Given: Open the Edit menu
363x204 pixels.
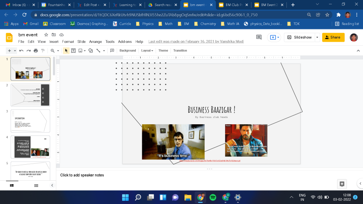Looking at the screenshot, I should tap(31, 42).
